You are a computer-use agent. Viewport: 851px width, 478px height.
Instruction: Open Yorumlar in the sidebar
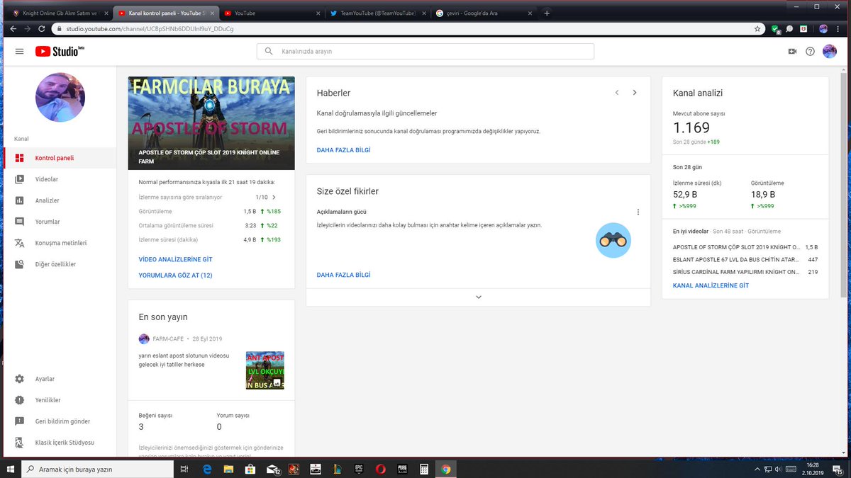pos(60,222)
